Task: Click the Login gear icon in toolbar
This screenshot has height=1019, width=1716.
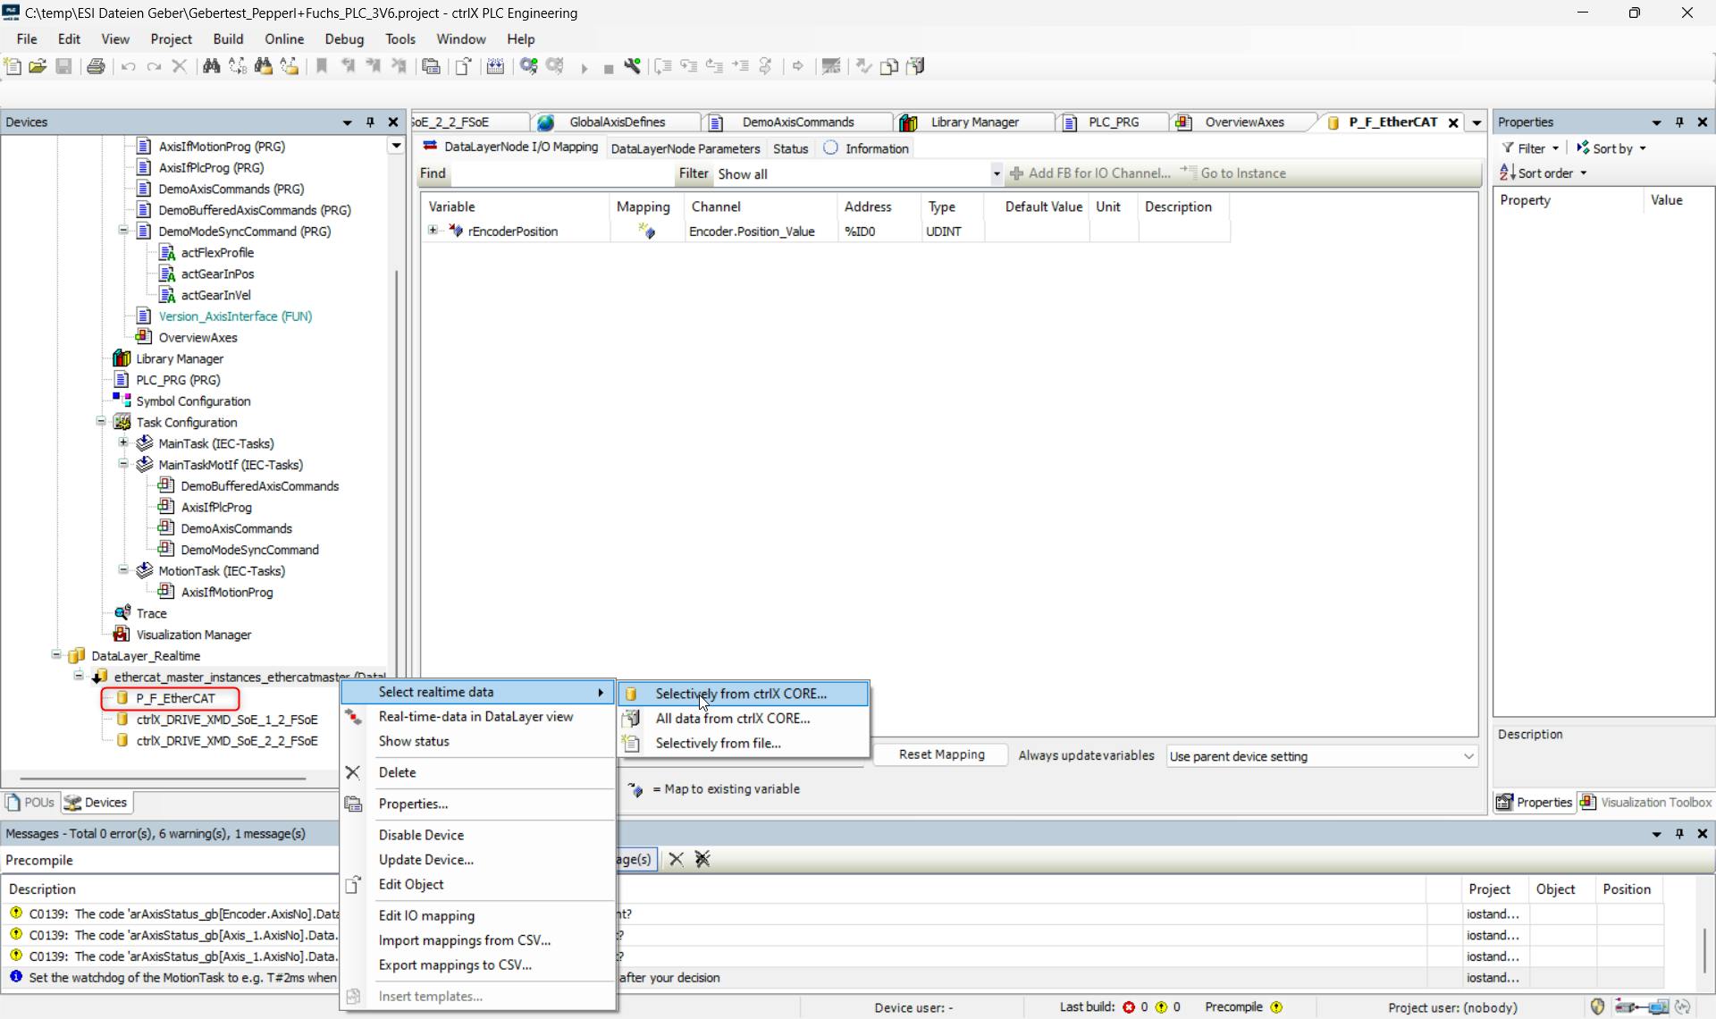Action: pyautogui.click(x=529, y=66)
